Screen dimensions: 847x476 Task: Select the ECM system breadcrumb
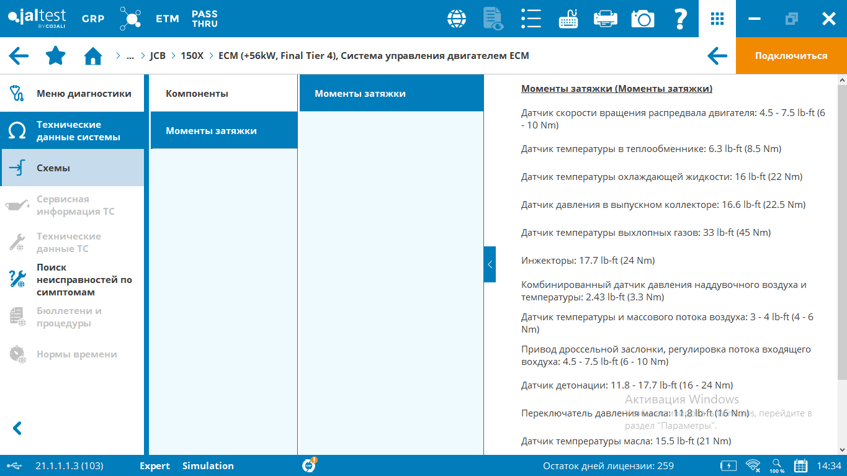pos(374,56)
